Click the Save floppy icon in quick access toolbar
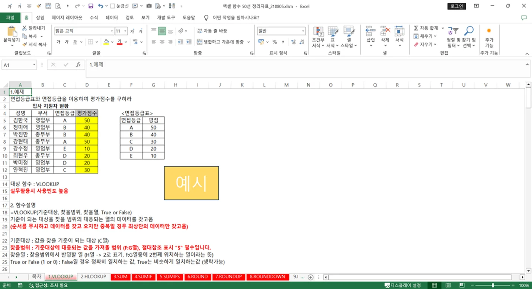The width and height of the screenshot is (532, 289). [91, 6]
